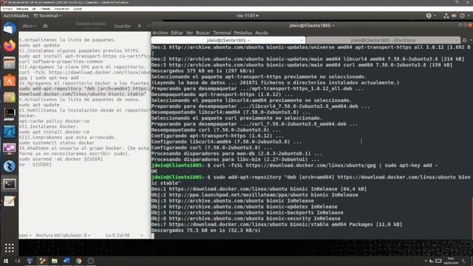The image size is (473, 266).
Task: Open VirtualBox in the Windows taskbar
Action: click(x=30, y=261)
